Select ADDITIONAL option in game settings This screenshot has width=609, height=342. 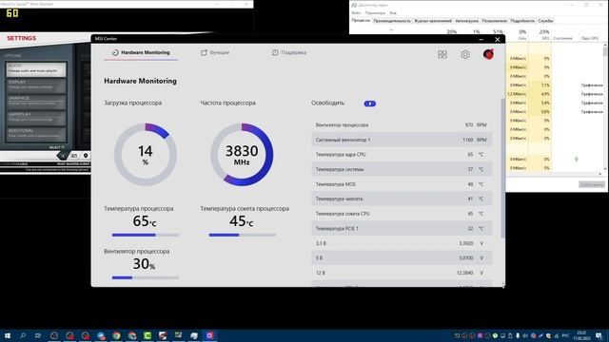[x=36, y=134]
